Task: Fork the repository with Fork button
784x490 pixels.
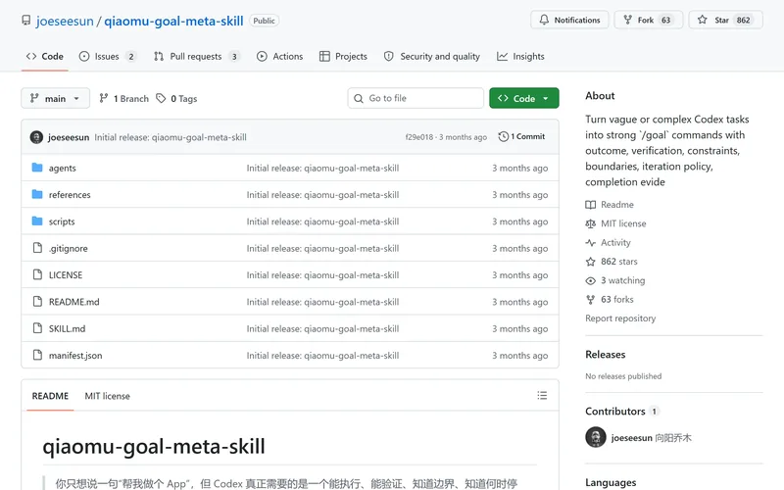Action: pyautogui.click(x=648, y=20)
